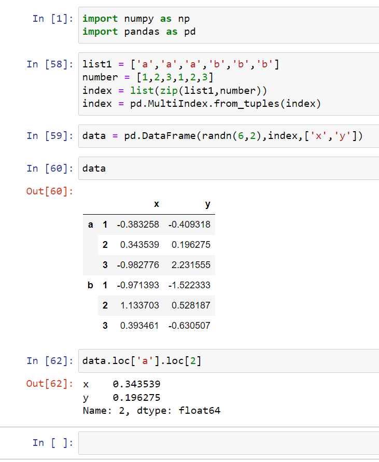379x462 pixels.
Task: Click table cell 0.343539 in dataframe
Action: click(x=139, y=245)
